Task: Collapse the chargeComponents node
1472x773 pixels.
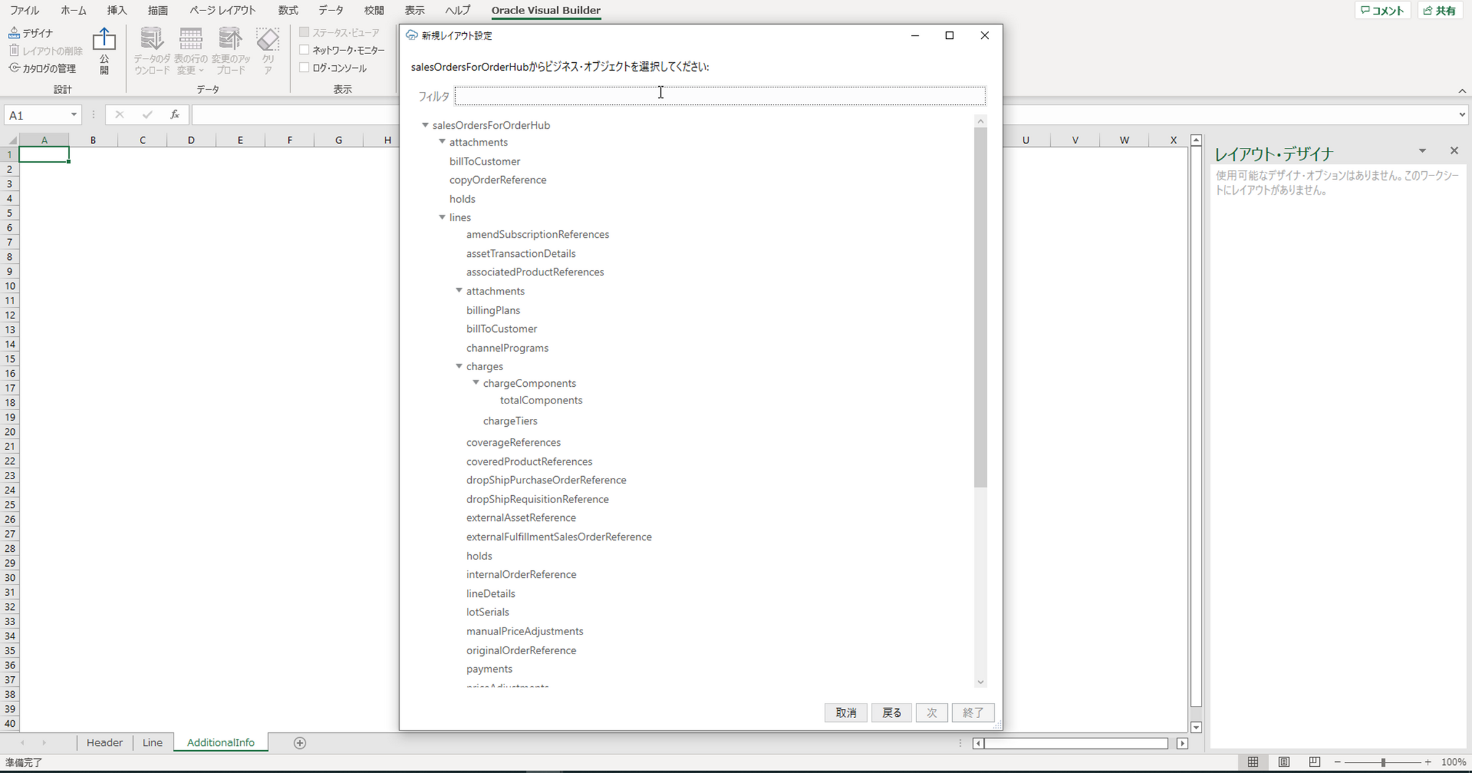Action: [x=475, y=382]
